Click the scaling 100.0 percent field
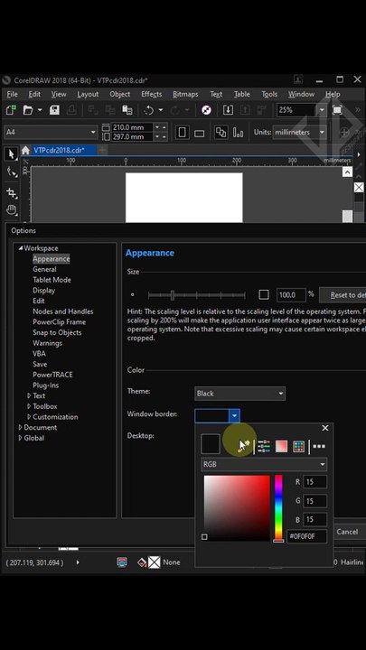The image size is (366, 650). [x=291, y=294]
